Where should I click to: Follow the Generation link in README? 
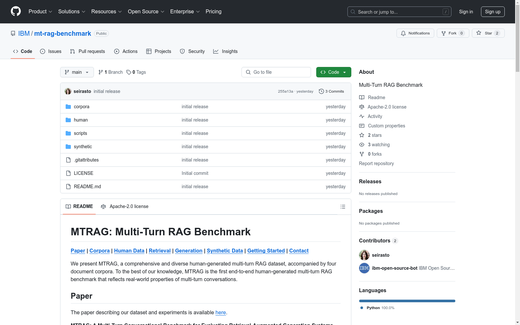coord(189,251)
